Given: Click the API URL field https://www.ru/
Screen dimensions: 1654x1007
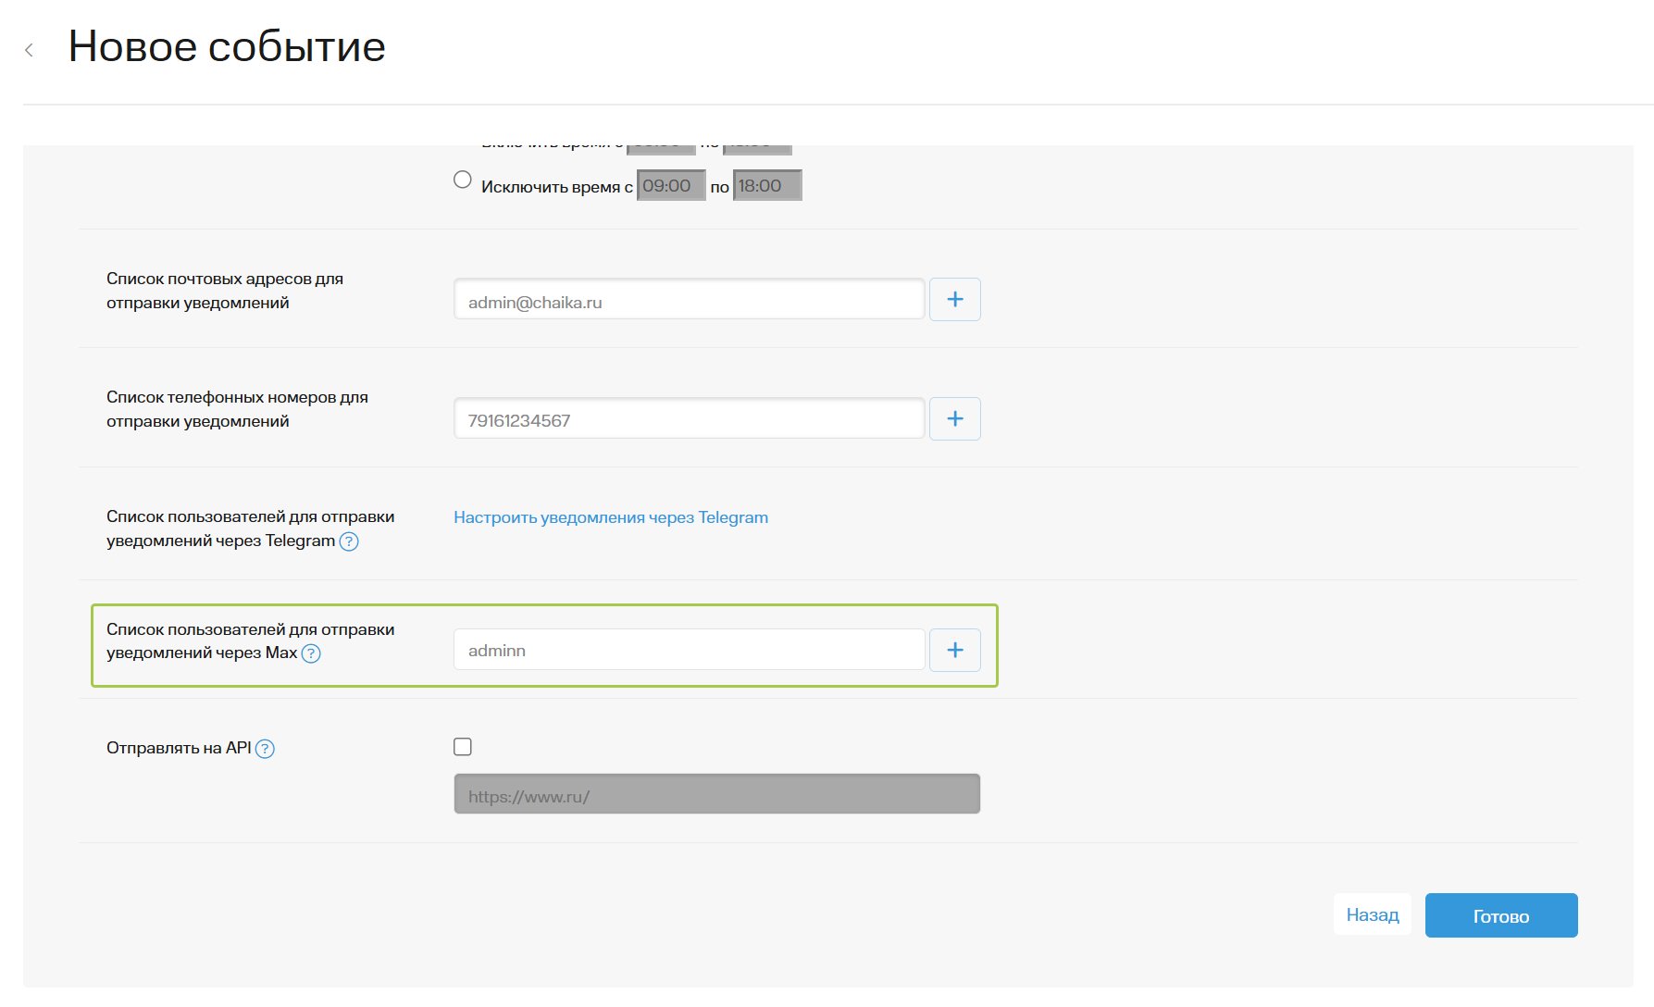Looking at the screenshot, I should [717, 794].
